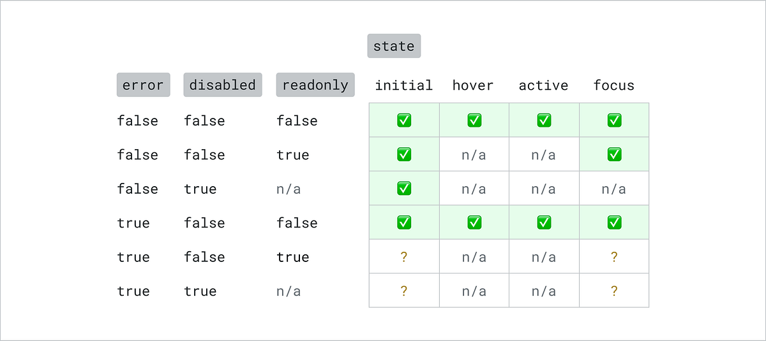The height and width of the screenshot is (341, 766).
Task: Click checkmark in third row initial column
Action: [404, 188]
